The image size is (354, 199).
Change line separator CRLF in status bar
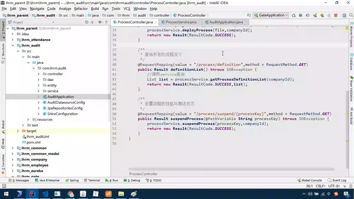tap(321, 186)
